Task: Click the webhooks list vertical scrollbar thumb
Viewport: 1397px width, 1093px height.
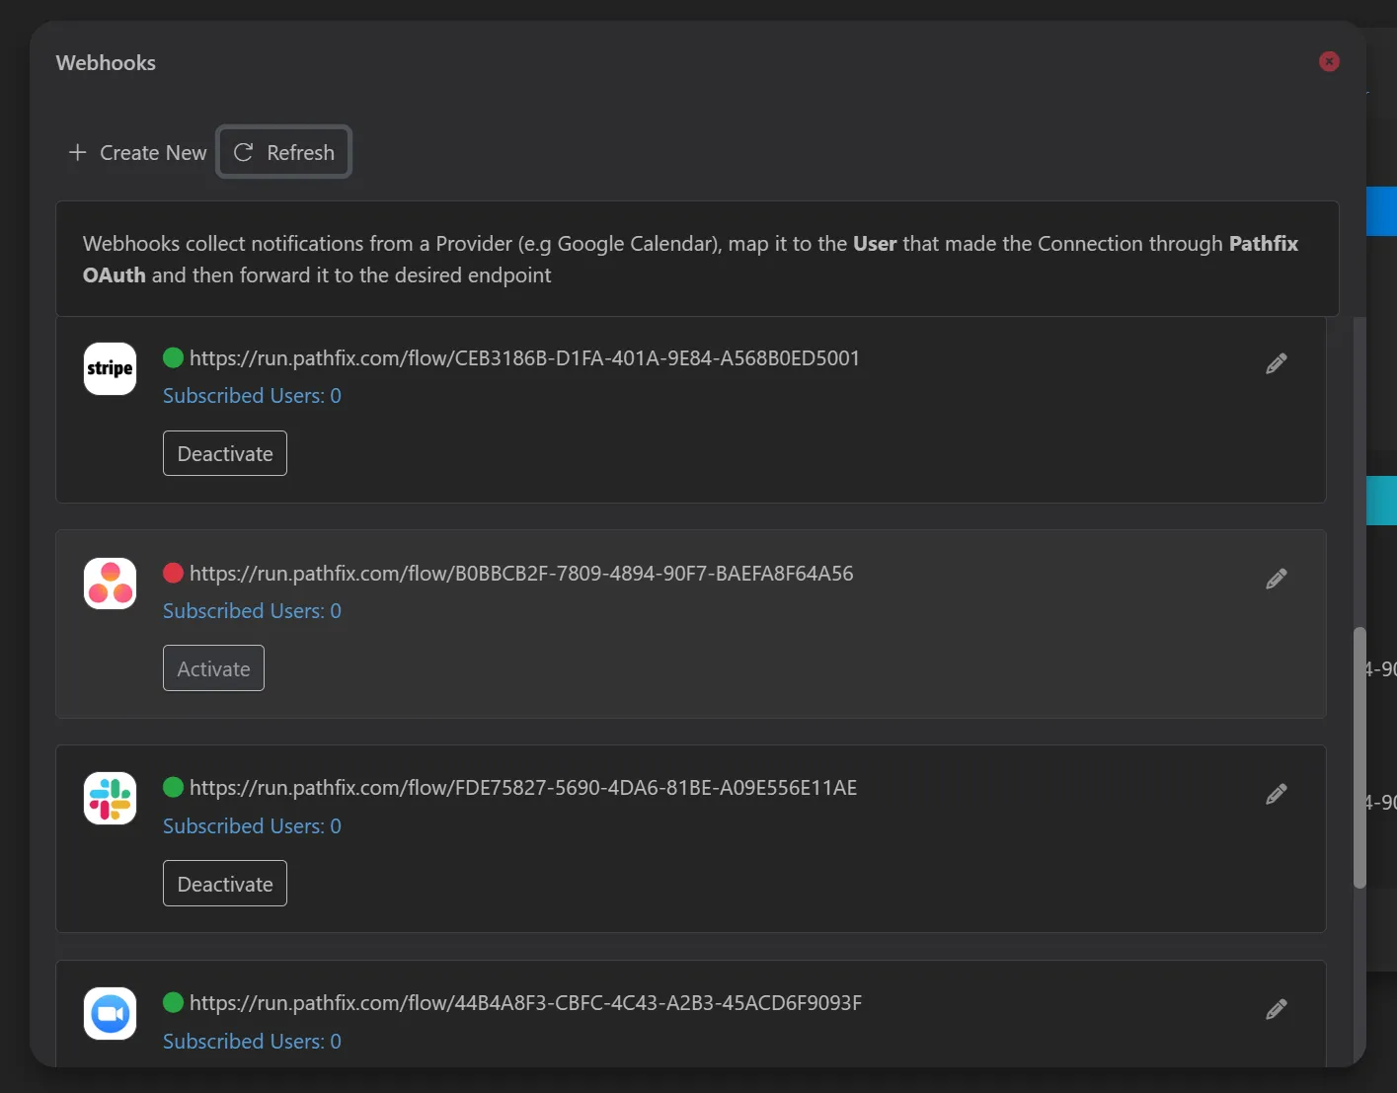Action: click(1359, 757)
